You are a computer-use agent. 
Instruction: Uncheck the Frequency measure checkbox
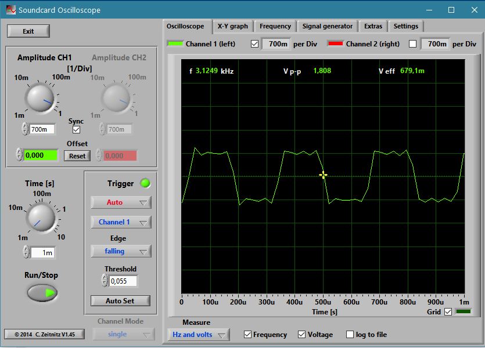coord(247,335)
